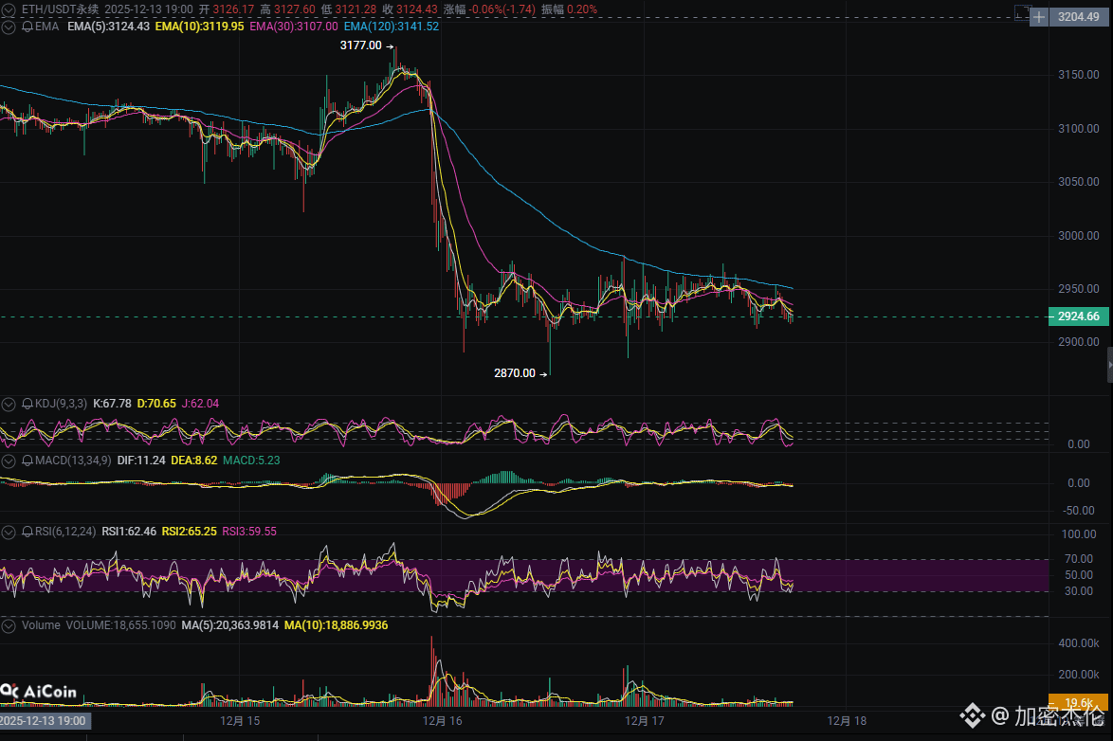Click the J:62.04 KDJ value

click(x=200, y=404)
